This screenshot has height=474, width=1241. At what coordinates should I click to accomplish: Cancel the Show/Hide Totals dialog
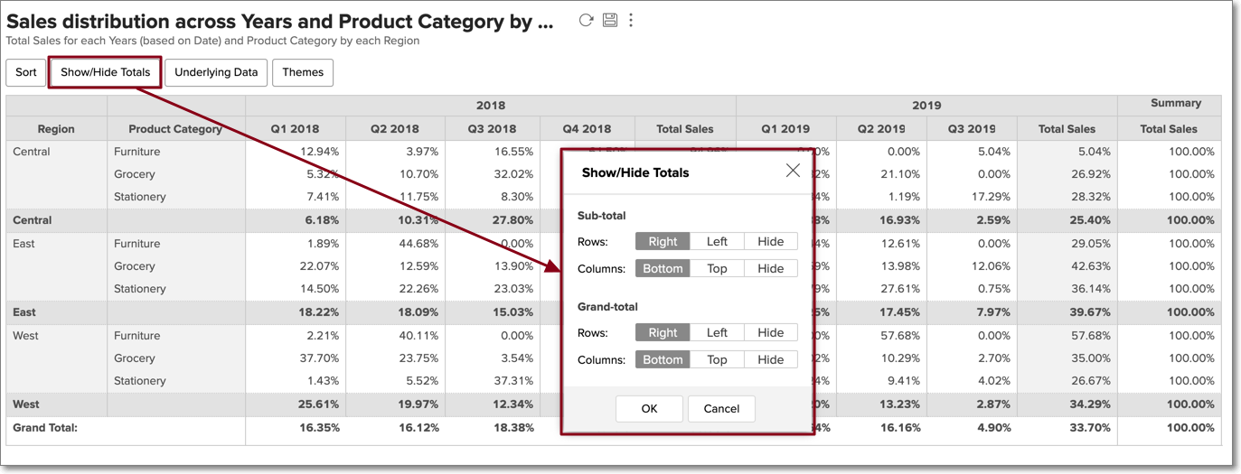pyautogui.click(x=721, y=408)
